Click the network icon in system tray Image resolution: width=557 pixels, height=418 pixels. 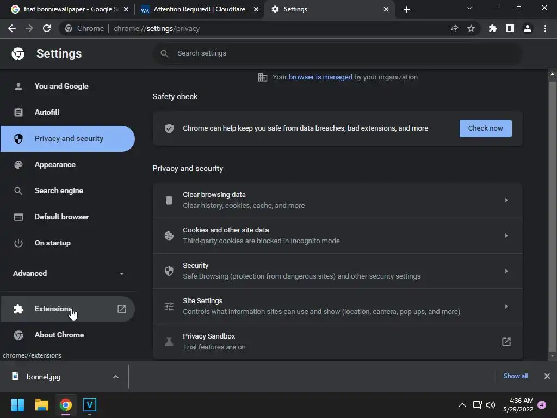tap(477, 405)
